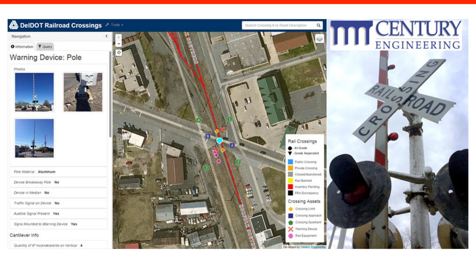Click crossing approach marker A

[x=232, y=146]
